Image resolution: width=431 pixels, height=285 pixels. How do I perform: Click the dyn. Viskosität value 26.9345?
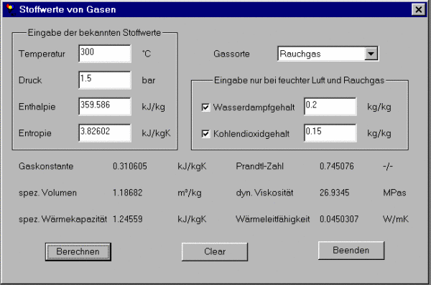coord(335,193)
